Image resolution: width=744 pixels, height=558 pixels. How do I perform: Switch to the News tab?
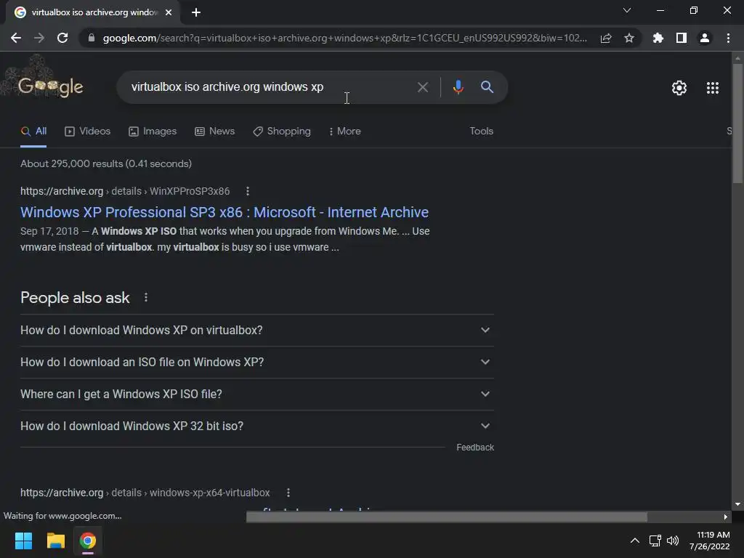pos(215,132)
